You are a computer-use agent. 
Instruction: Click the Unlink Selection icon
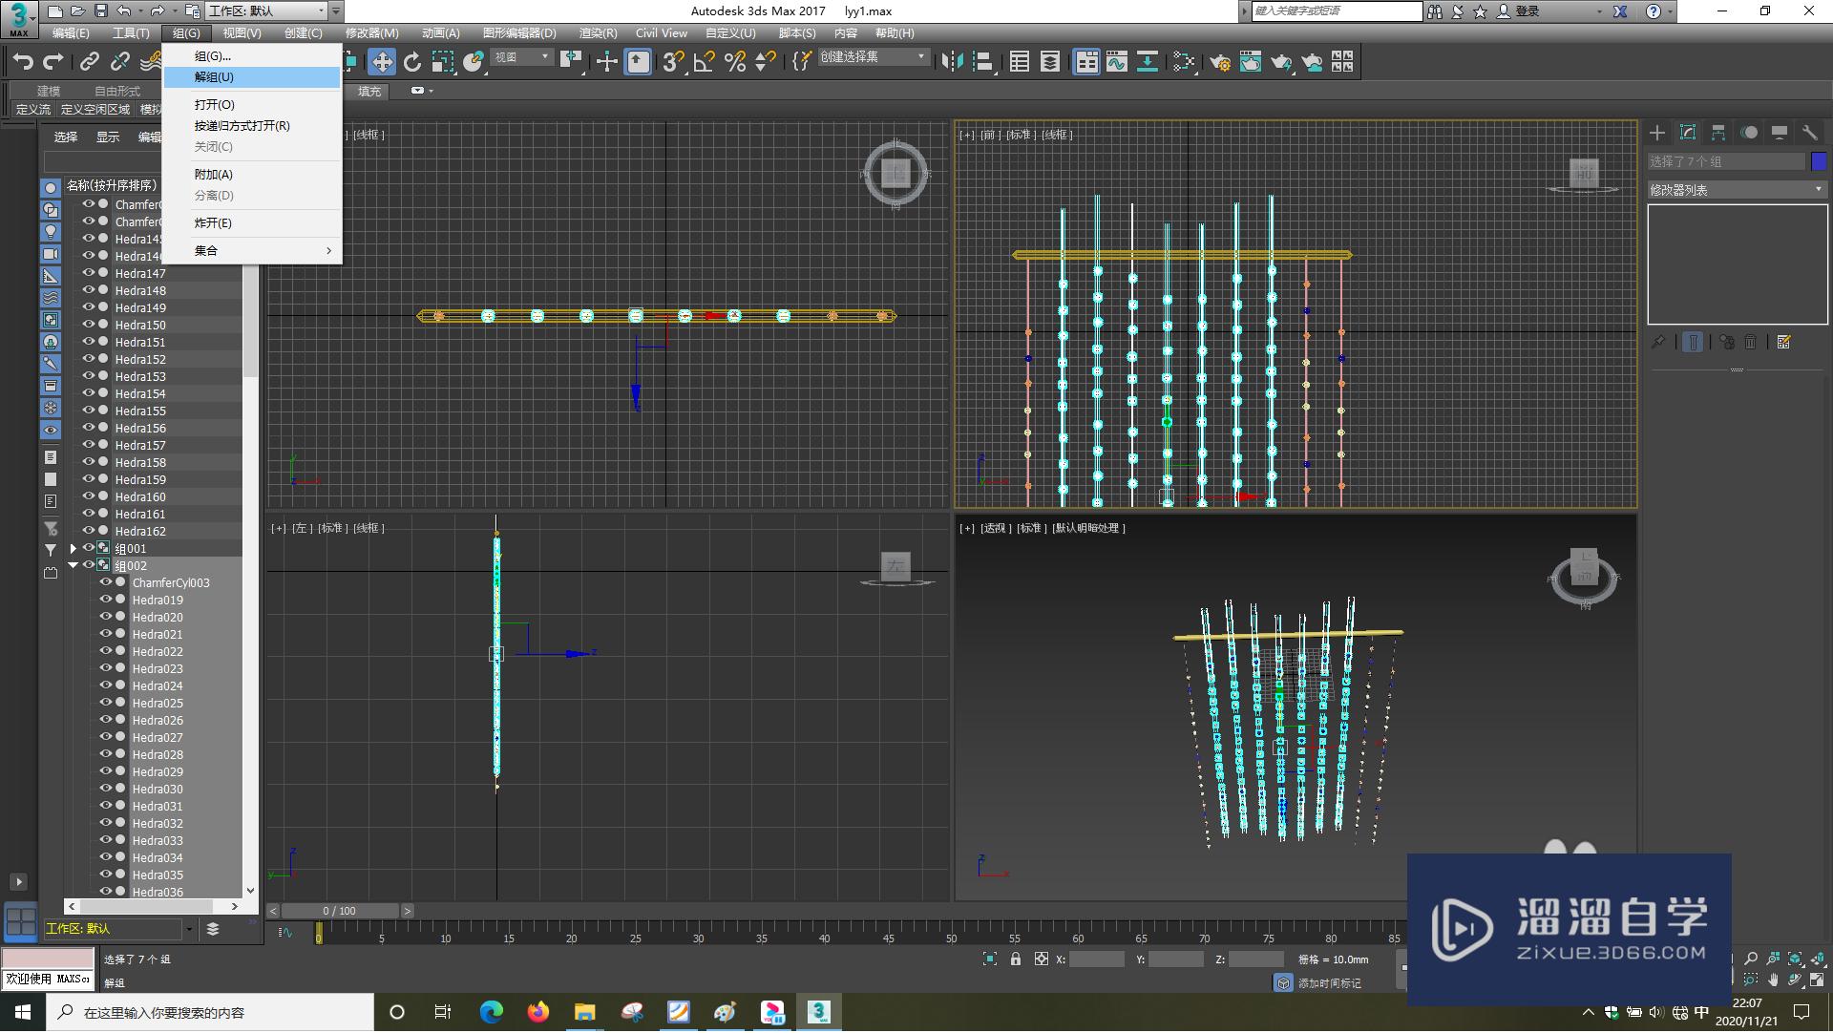click(x=120, y=62)
